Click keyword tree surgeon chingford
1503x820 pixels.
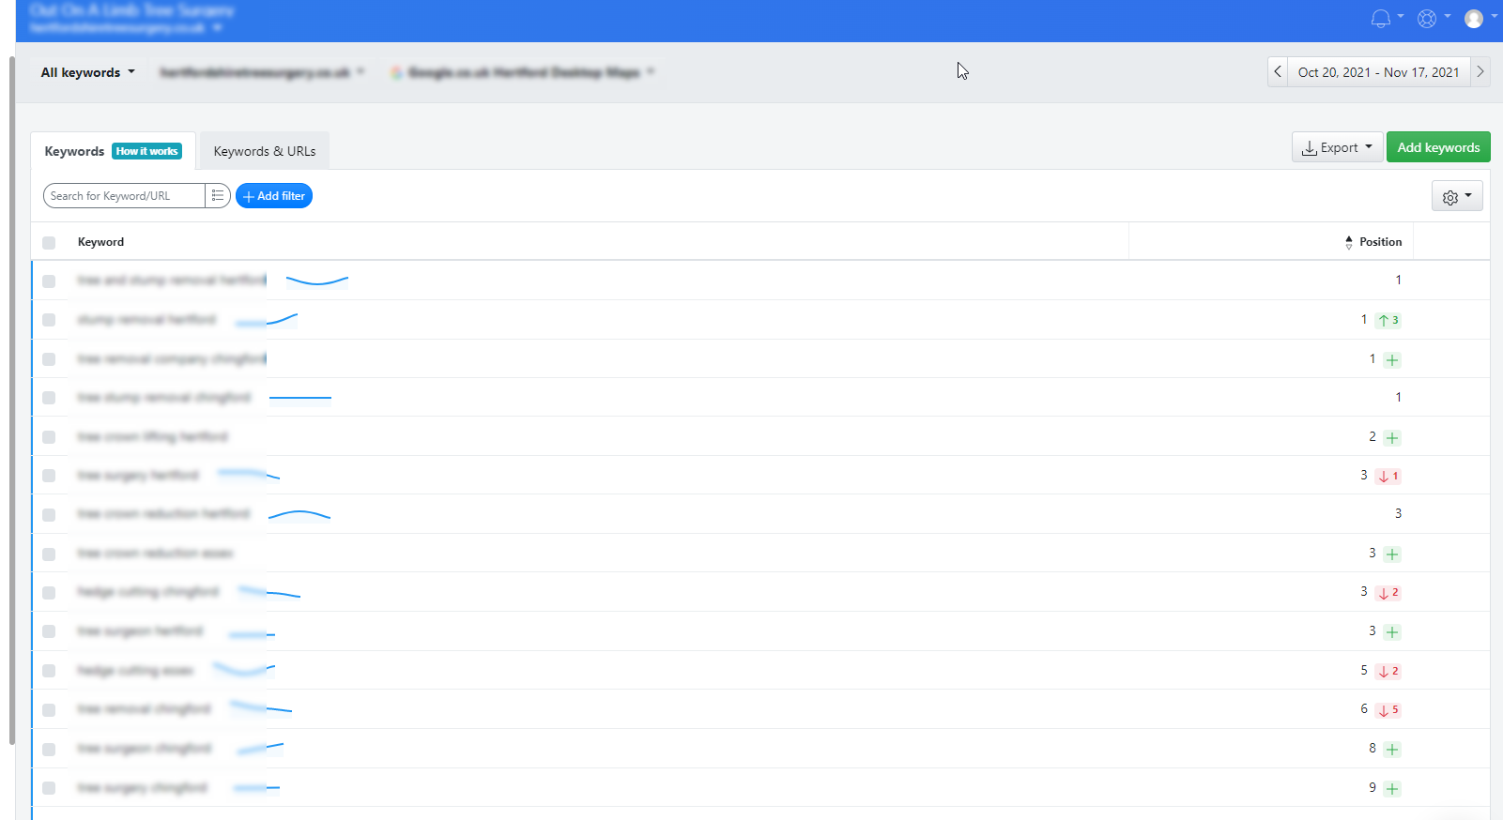(x=145, y=749)
